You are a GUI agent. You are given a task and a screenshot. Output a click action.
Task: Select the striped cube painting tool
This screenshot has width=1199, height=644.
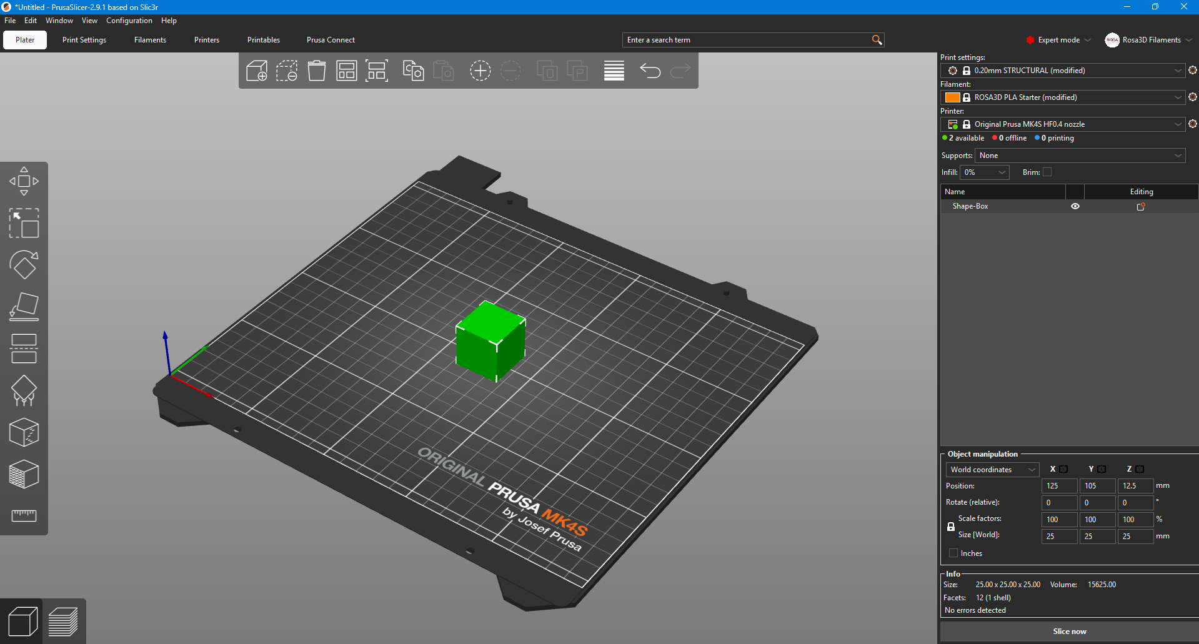24,474
